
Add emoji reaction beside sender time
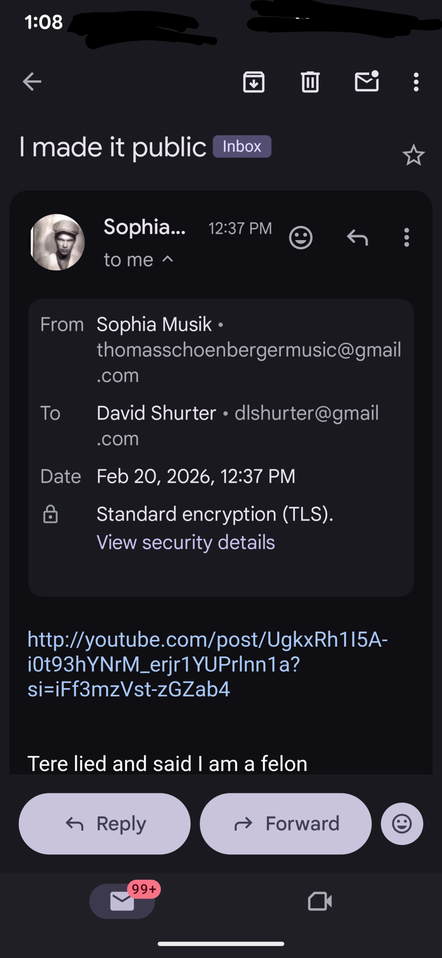pos(301,237)
